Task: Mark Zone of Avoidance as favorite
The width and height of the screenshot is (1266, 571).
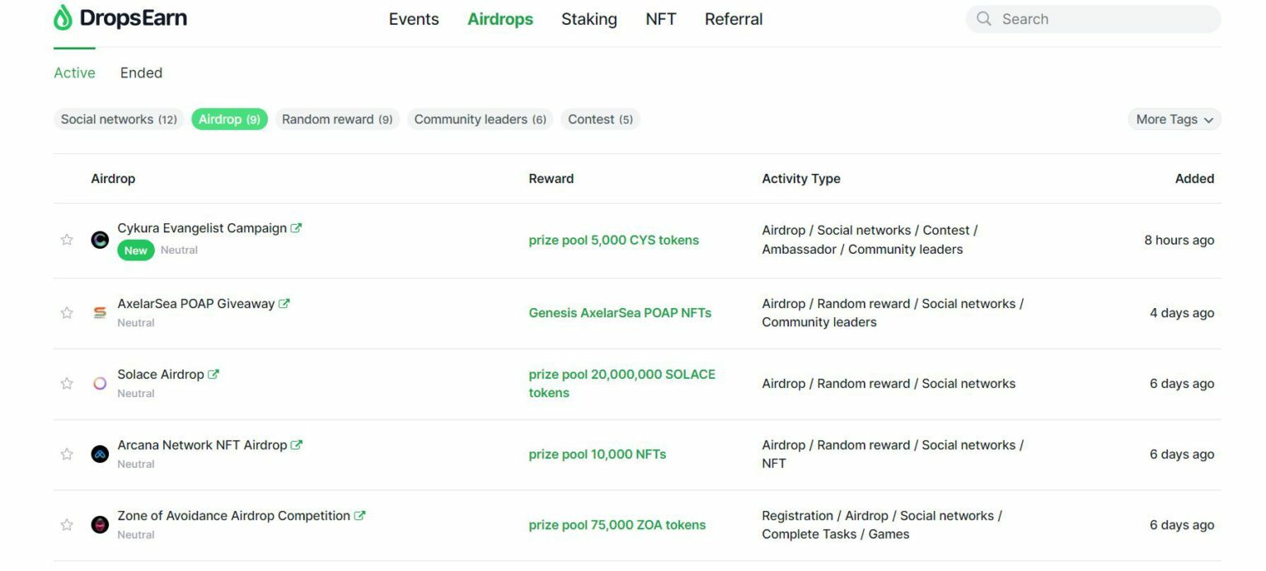Action: (x=67, y=525)
